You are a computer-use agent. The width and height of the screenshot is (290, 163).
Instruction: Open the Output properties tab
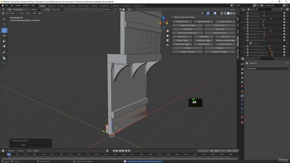[x=242, y=73]
